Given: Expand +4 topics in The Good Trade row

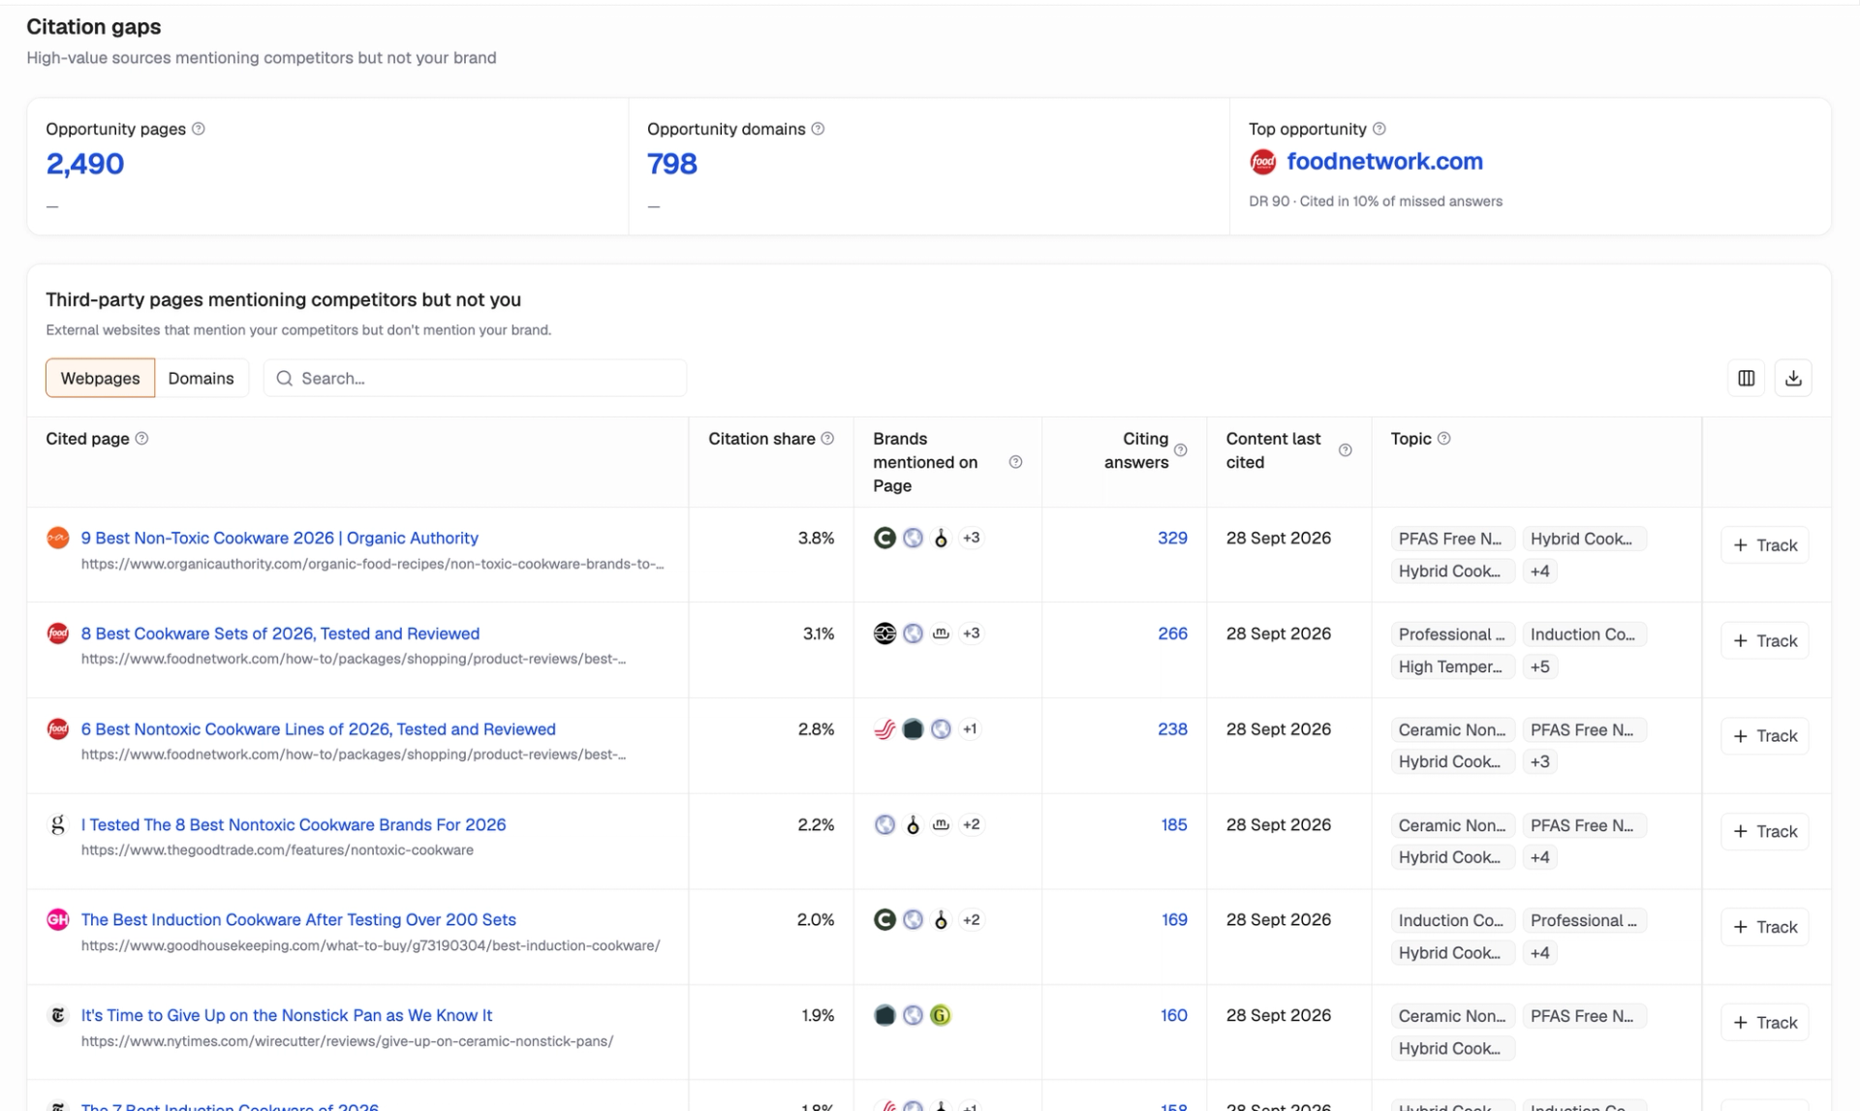Looking at the screenshot, I should [x=1539, y=857].
